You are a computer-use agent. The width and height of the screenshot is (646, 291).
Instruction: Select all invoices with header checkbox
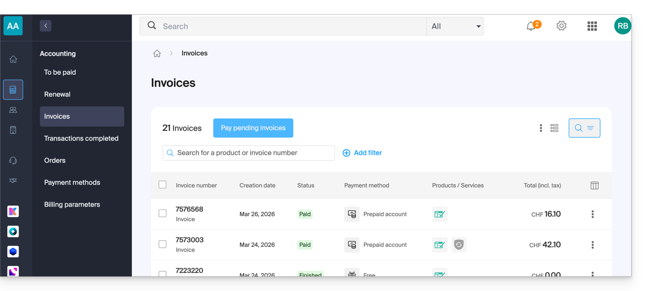[x=162, y=185]
